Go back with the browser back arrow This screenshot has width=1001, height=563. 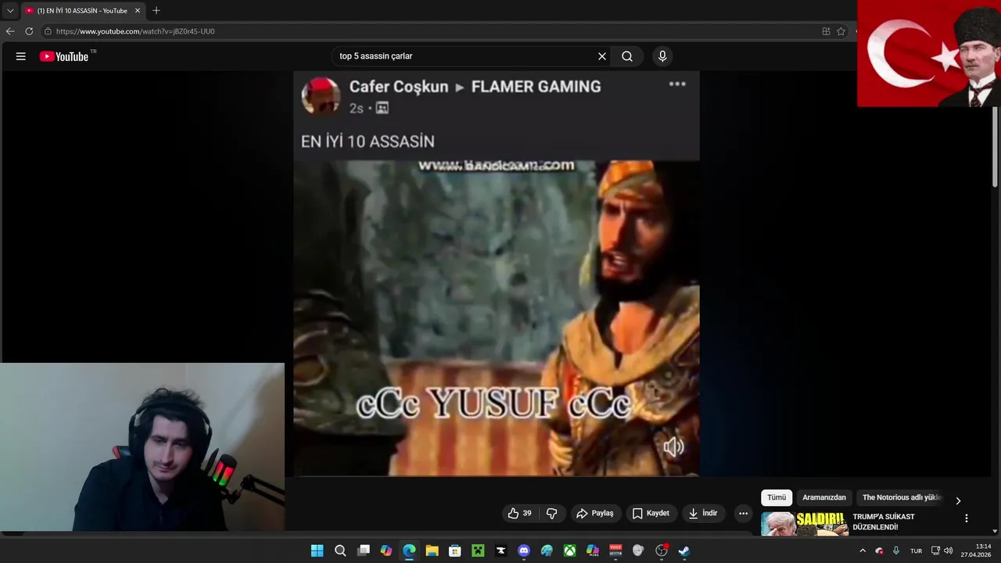tap(10, 31)
